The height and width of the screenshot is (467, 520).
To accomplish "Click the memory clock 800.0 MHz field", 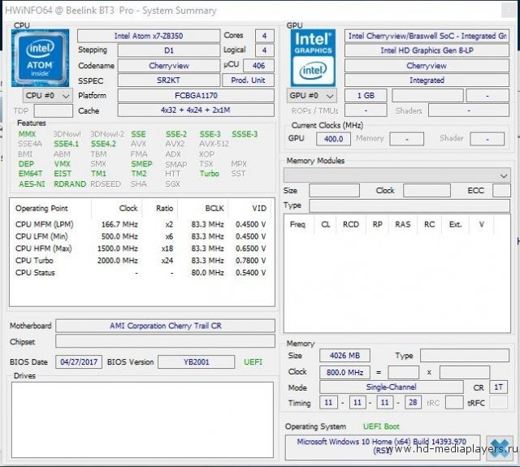I will coord(344,372).
